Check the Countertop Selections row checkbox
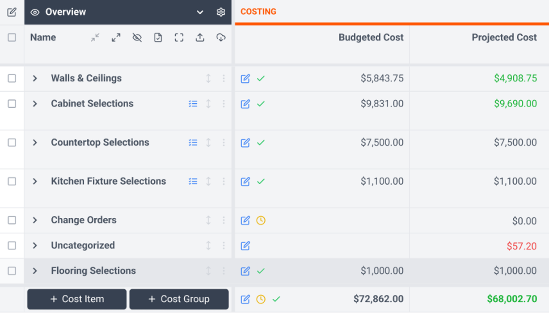Image resolution: width=549 pixels, height=313 pixels. tap(12, 143)
